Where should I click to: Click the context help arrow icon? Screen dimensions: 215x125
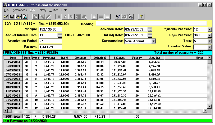(x=118, y=17)
